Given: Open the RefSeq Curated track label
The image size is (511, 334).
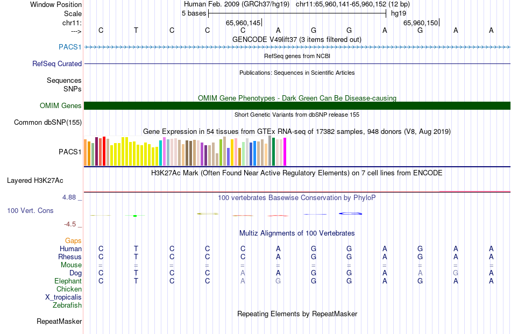Looking at the screenshot, I should [56, 63].
